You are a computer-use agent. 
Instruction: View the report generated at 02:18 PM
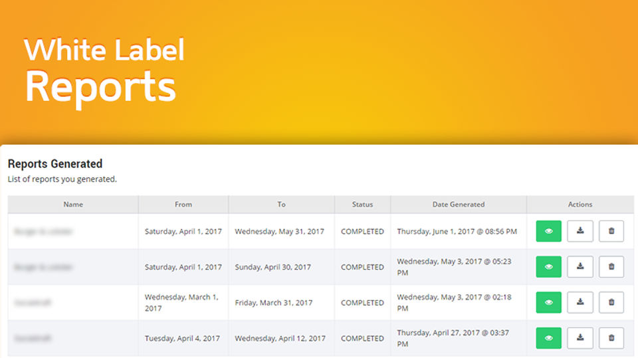[548, 302]
